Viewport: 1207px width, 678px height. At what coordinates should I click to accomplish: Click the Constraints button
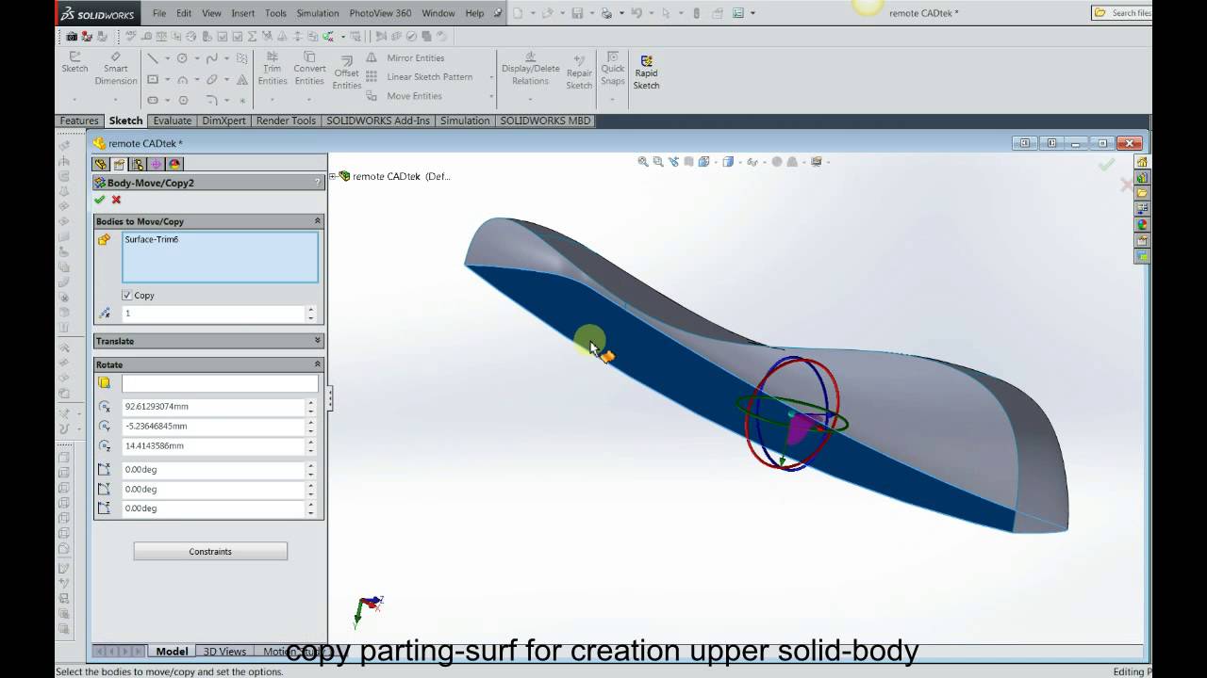(209, 551)
